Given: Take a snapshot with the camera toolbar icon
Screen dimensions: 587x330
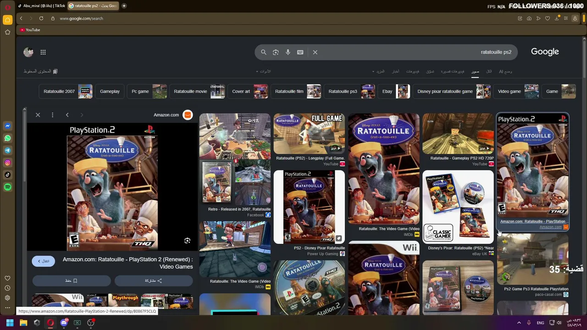Looking at the screenshot, I should click(x=529, y=18).
